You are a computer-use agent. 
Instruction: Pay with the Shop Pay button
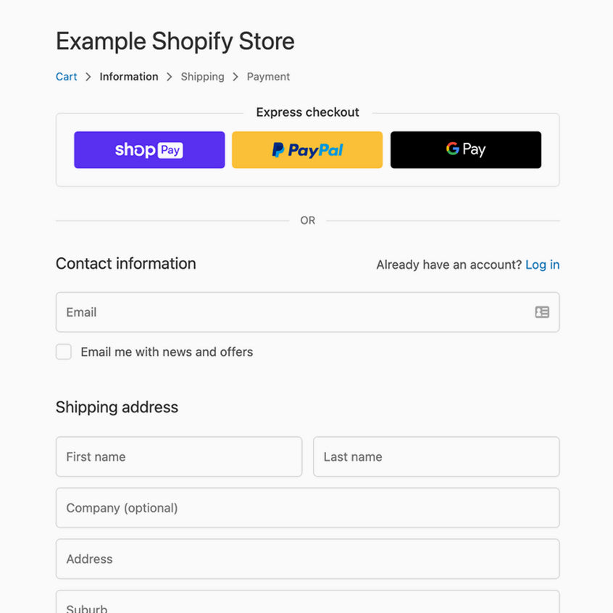(x=149, y=150)
